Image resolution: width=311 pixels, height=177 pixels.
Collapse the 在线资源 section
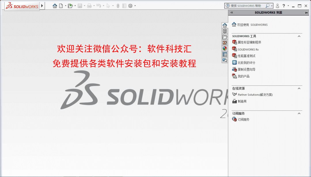299,88
